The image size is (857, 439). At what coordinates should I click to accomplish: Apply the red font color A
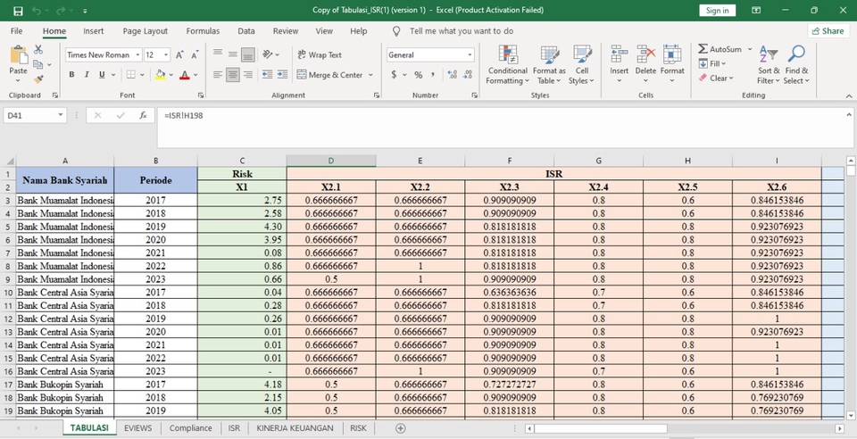pyautogui.click(x=184, y=75)
